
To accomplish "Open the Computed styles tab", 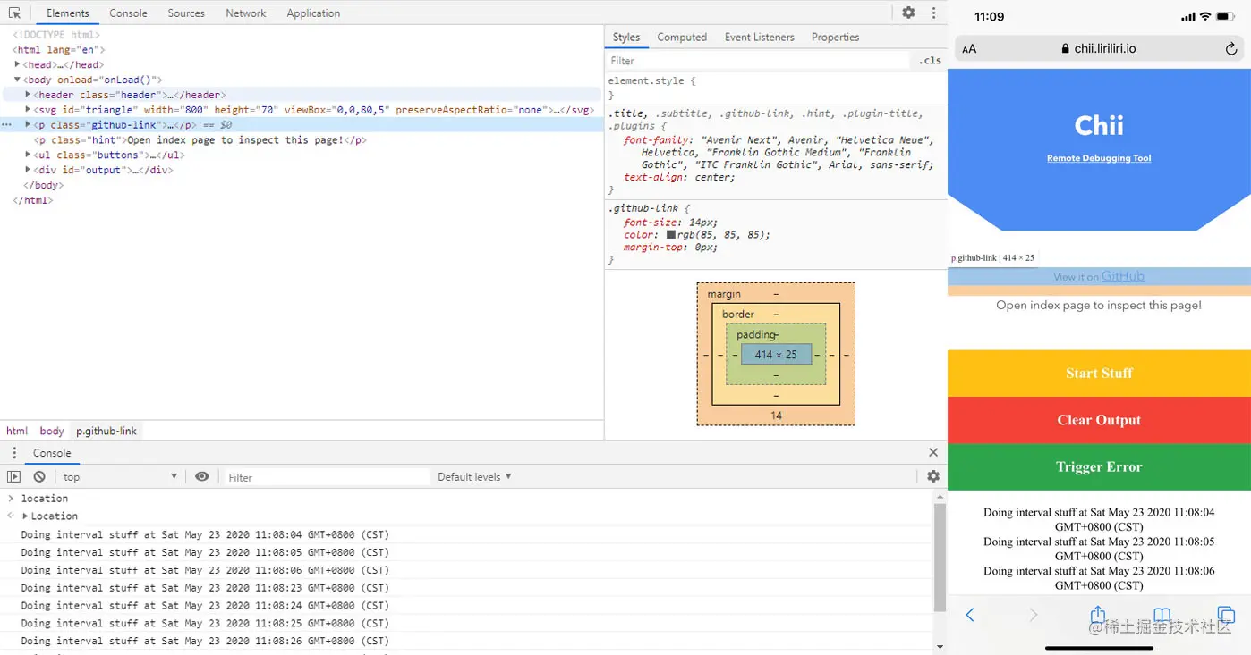I will tap(682, 37).
